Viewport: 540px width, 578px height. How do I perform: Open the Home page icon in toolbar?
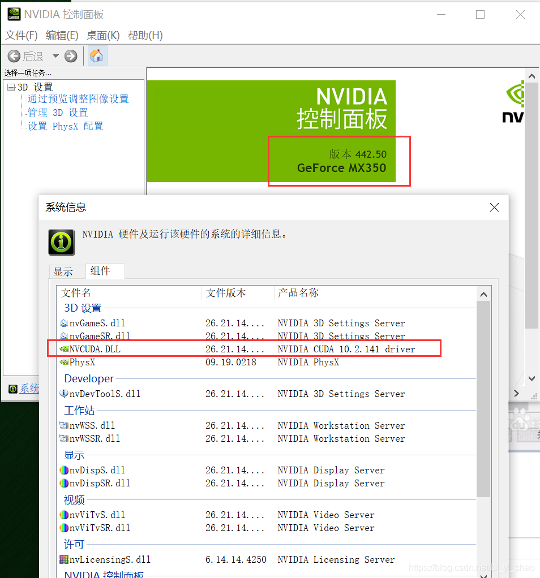click(97, 56)
